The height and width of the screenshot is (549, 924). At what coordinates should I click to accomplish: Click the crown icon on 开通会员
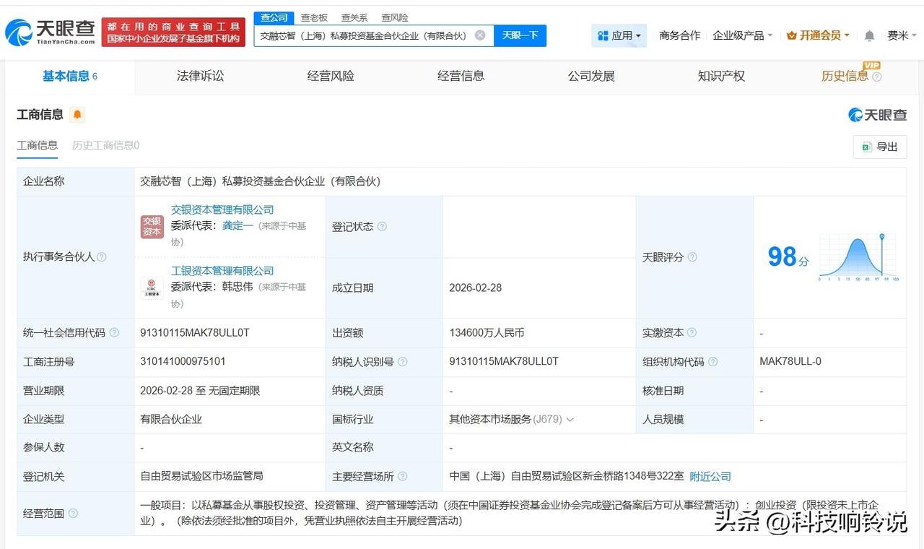(x=792, y=35)
